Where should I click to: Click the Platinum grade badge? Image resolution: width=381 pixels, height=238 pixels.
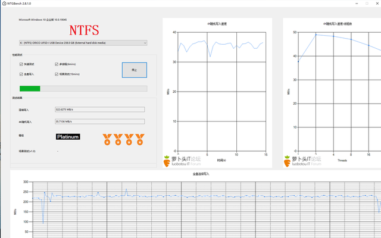pos(68,137)
